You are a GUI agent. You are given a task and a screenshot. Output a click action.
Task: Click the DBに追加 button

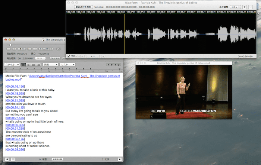[x=55, y=58]
